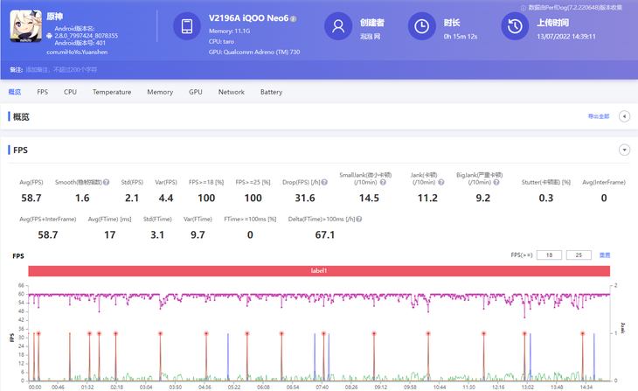Click the 重置 reset link by FPS thresholds
Screen dimensions: 638x391
click(605, 255)
